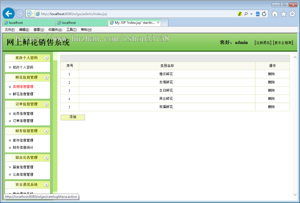Click the 添加 button to add a category
300x203 pixels.
coord(73,117)
